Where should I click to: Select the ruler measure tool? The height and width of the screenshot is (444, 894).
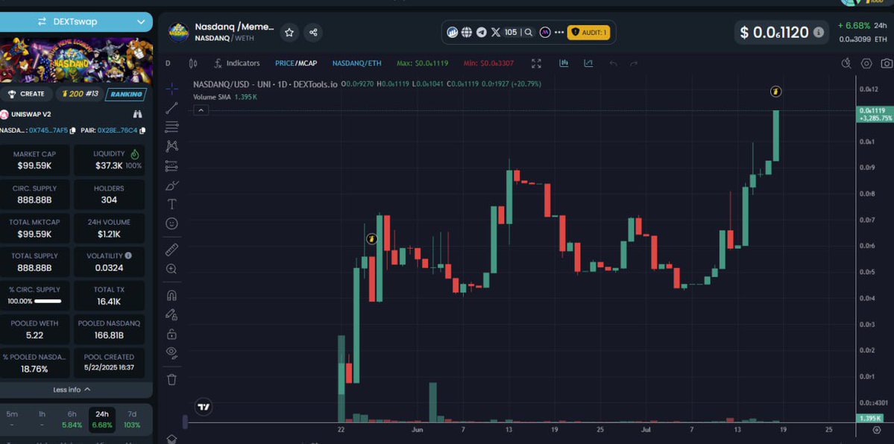tap(171, 250)
